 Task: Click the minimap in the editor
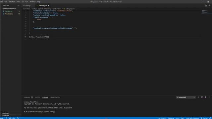tap(206, 12)
